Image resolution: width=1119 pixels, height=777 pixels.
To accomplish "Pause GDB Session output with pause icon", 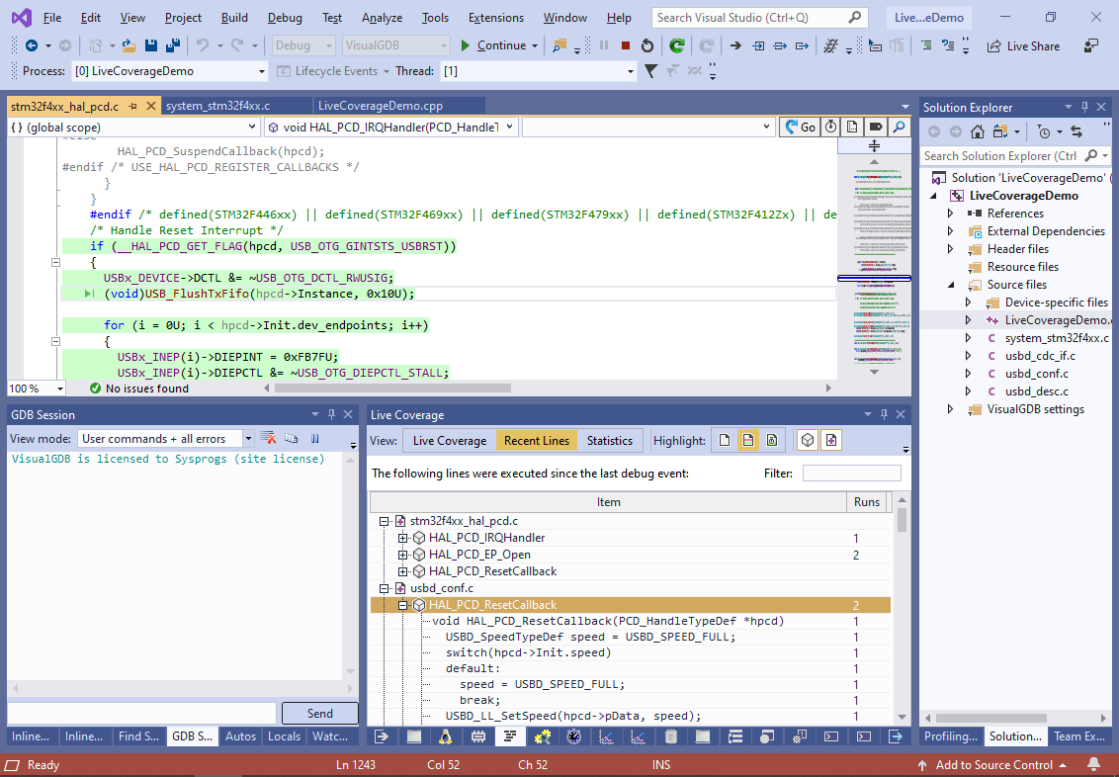I will [314, 438].
